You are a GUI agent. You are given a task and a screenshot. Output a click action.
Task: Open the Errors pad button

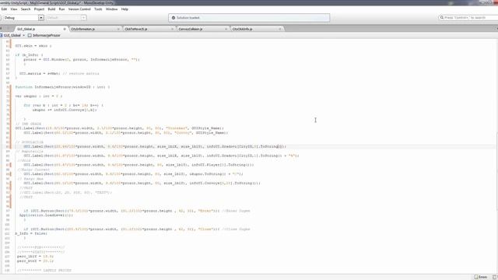click(x=481, y=277)
